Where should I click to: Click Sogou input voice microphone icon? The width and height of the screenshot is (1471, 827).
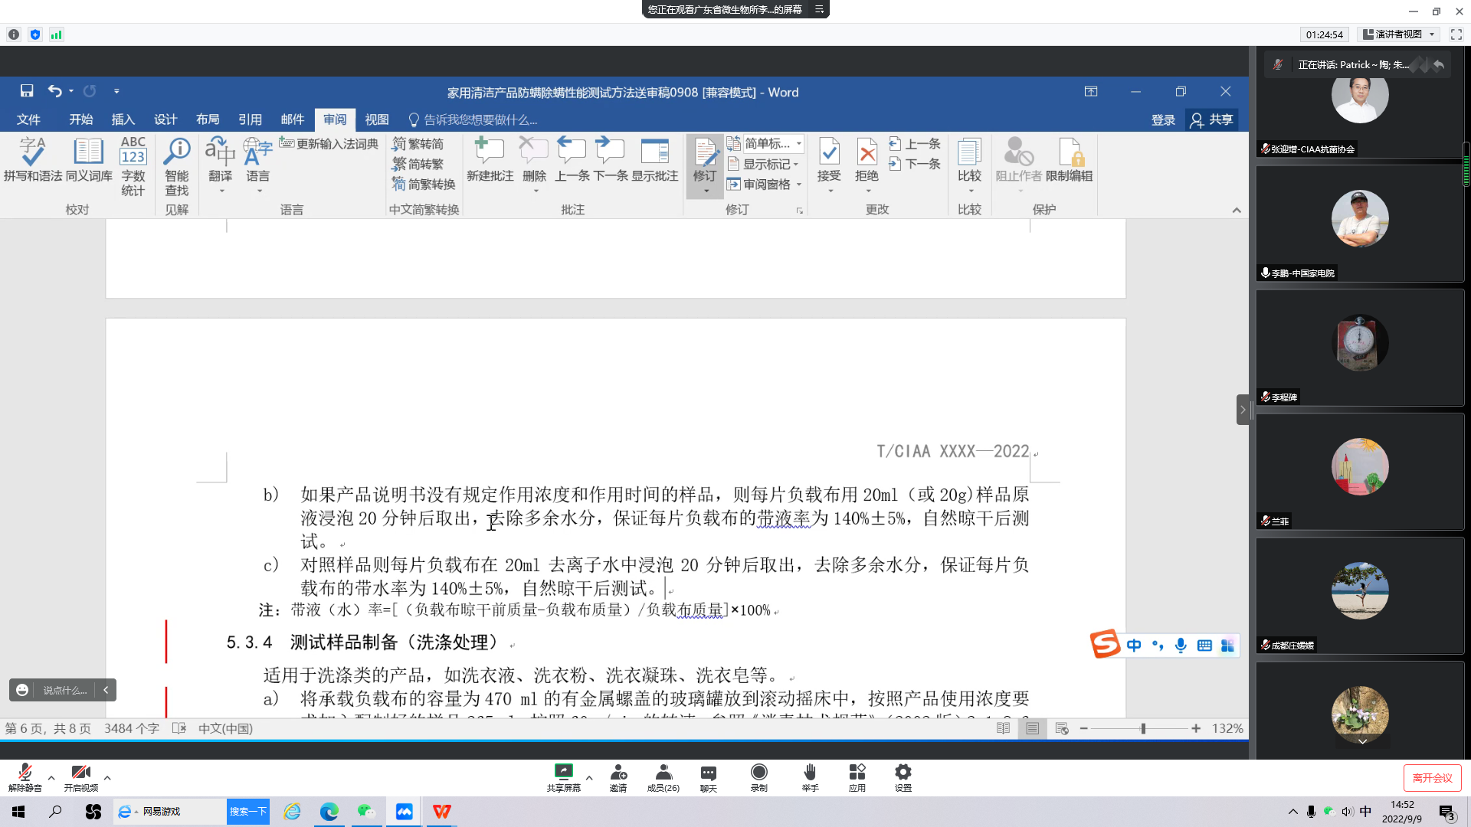coord(1181,646)
